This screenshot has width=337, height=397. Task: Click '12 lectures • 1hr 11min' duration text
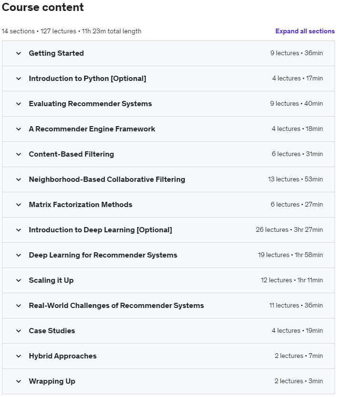291,280
